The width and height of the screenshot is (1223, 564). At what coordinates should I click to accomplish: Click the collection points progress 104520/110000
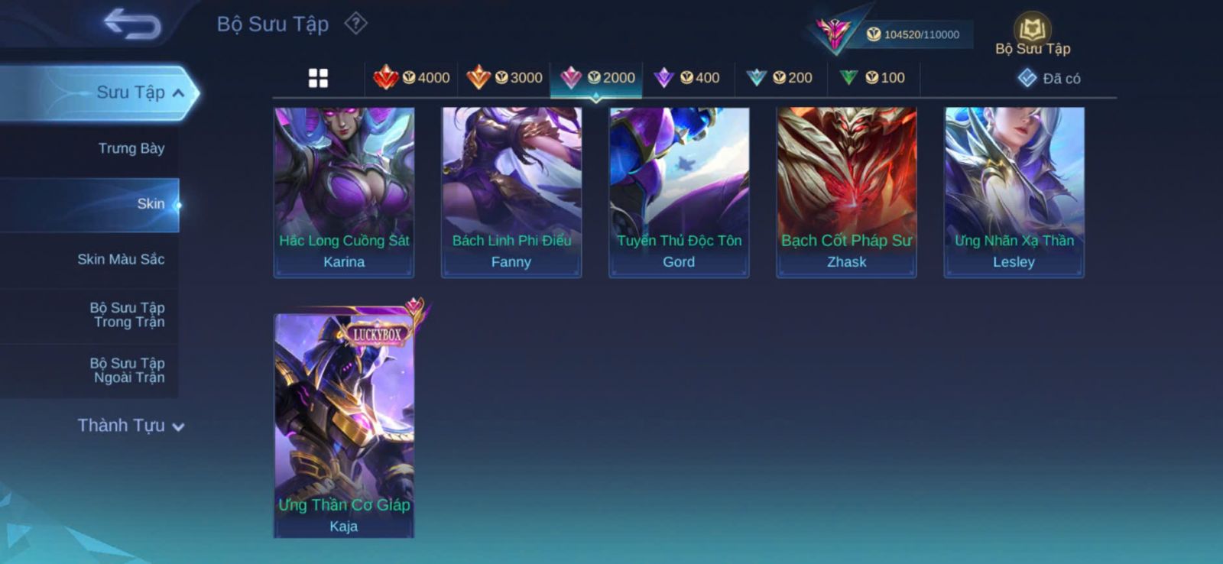913,34
